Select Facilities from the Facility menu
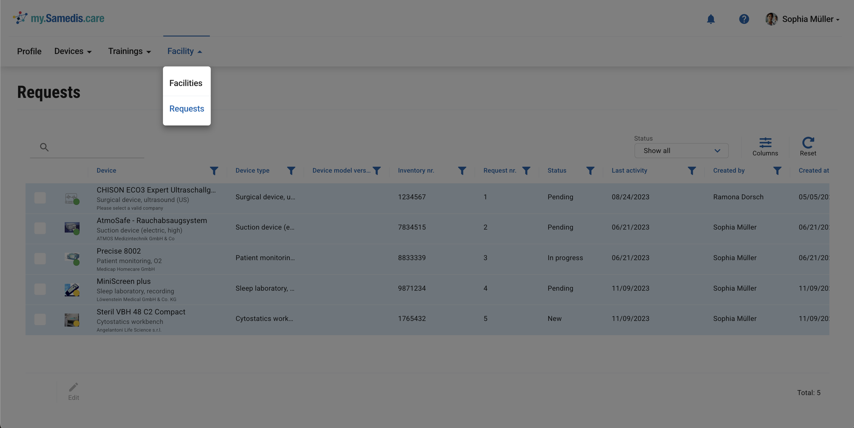 coord(186,83)
